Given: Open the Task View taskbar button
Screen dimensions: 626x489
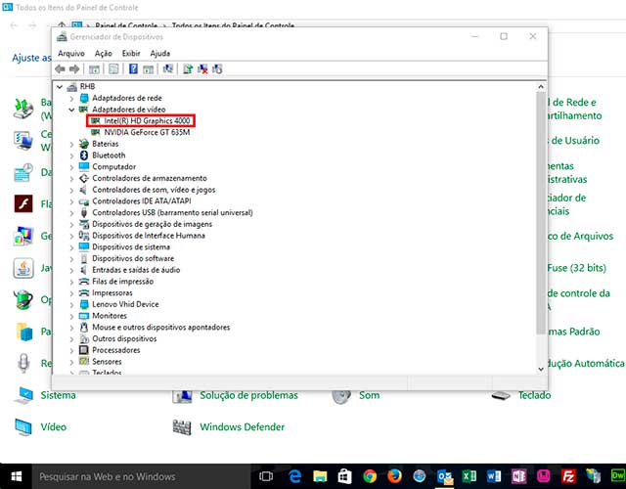Looking at the screenshot, I should point(266,476).
